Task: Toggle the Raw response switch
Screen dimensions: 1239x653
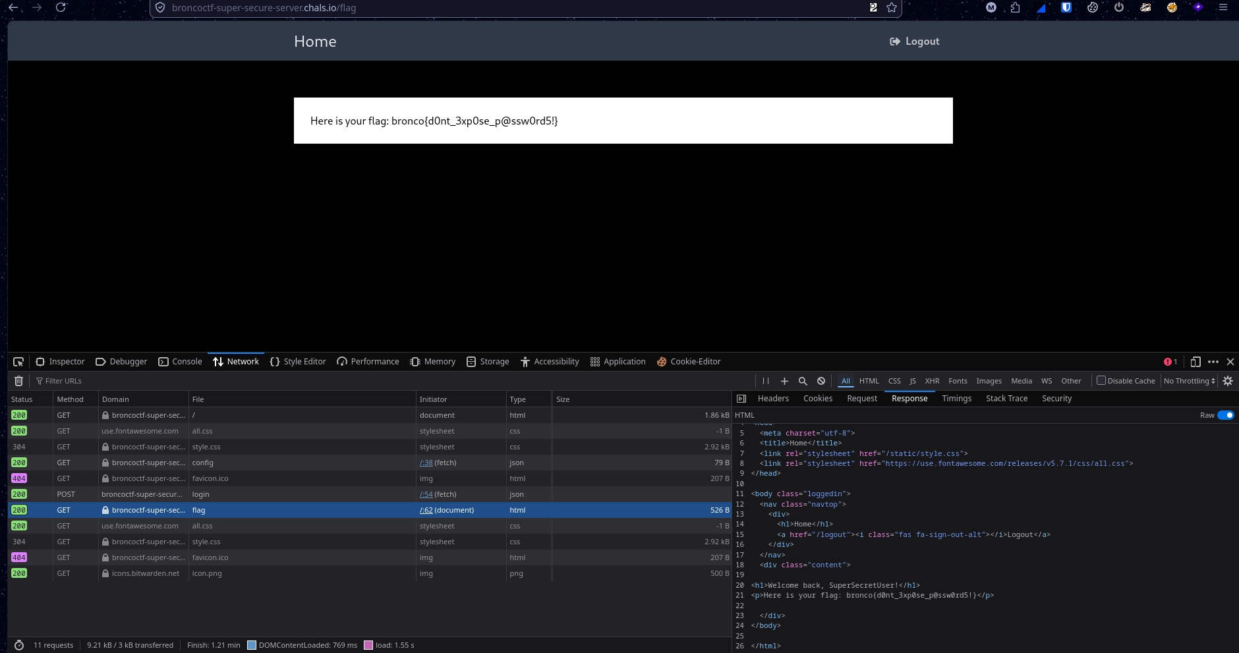Action: (x=1226, y=415)
